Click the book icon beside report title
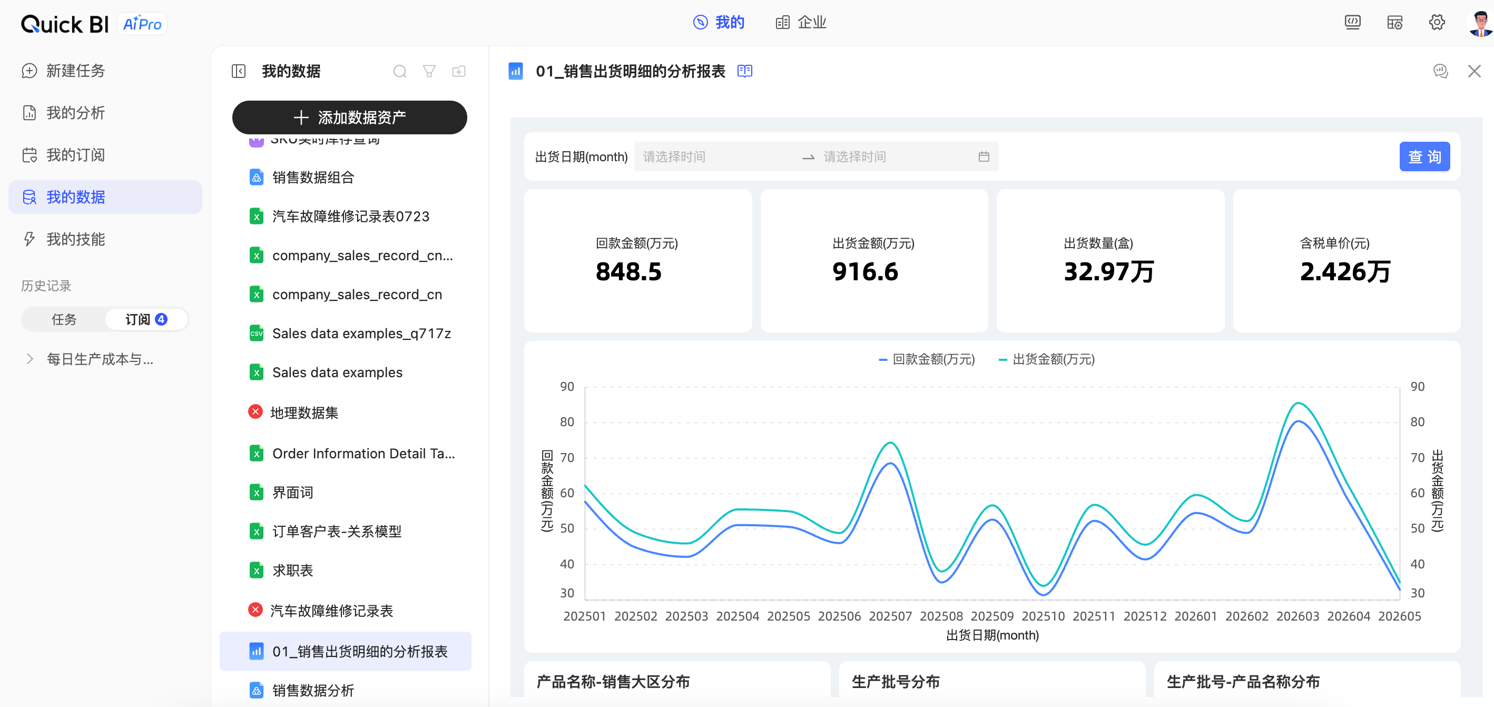This screenshot has width=1494, height=707. click(745, 71)
